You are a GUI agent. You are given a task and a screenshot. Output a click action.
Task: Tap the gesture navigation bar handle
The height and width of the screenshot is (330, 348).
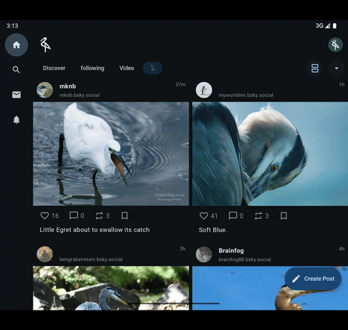(174, 303)
